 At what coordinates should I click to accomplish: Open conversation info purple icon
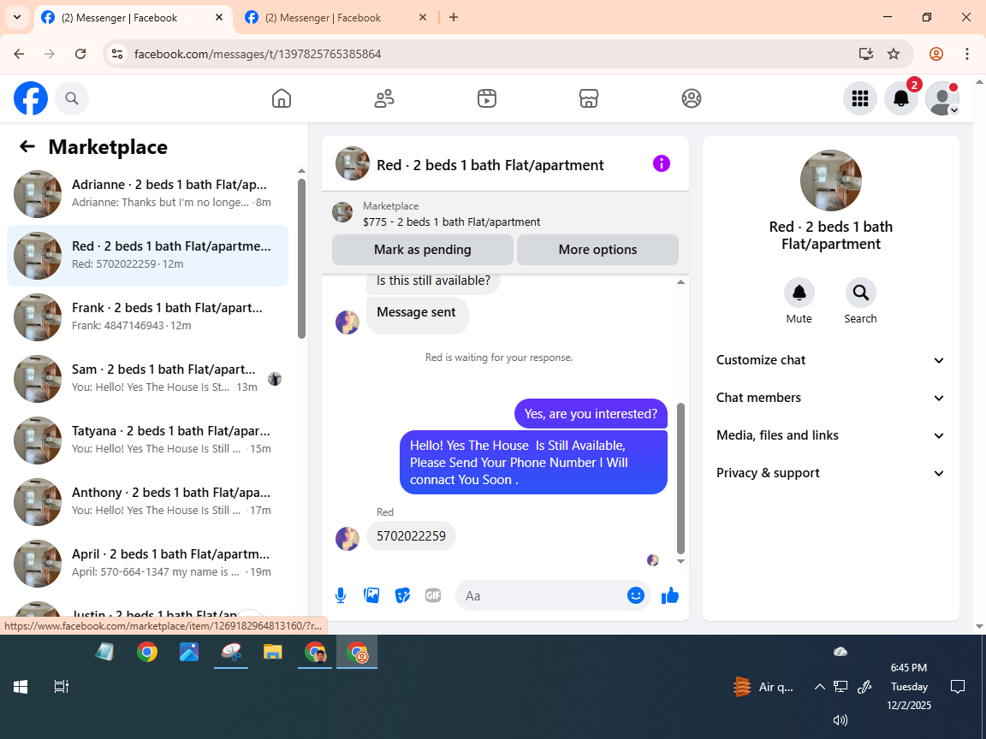[661, 164]
